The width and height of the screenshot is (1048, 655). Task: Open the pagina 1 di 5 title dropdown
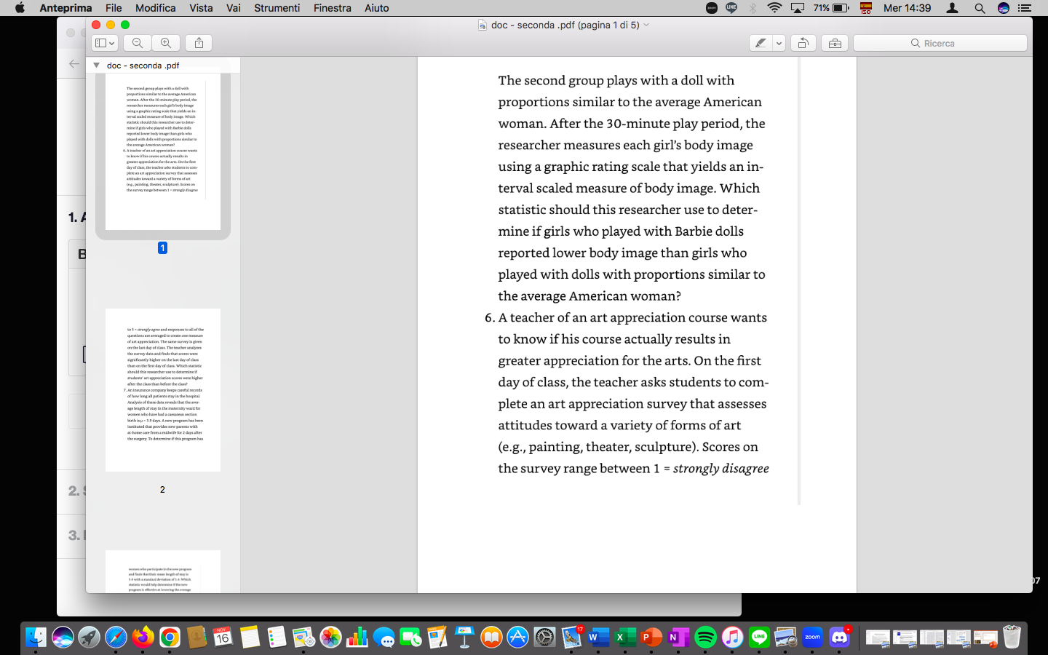[x=646, y=24]
